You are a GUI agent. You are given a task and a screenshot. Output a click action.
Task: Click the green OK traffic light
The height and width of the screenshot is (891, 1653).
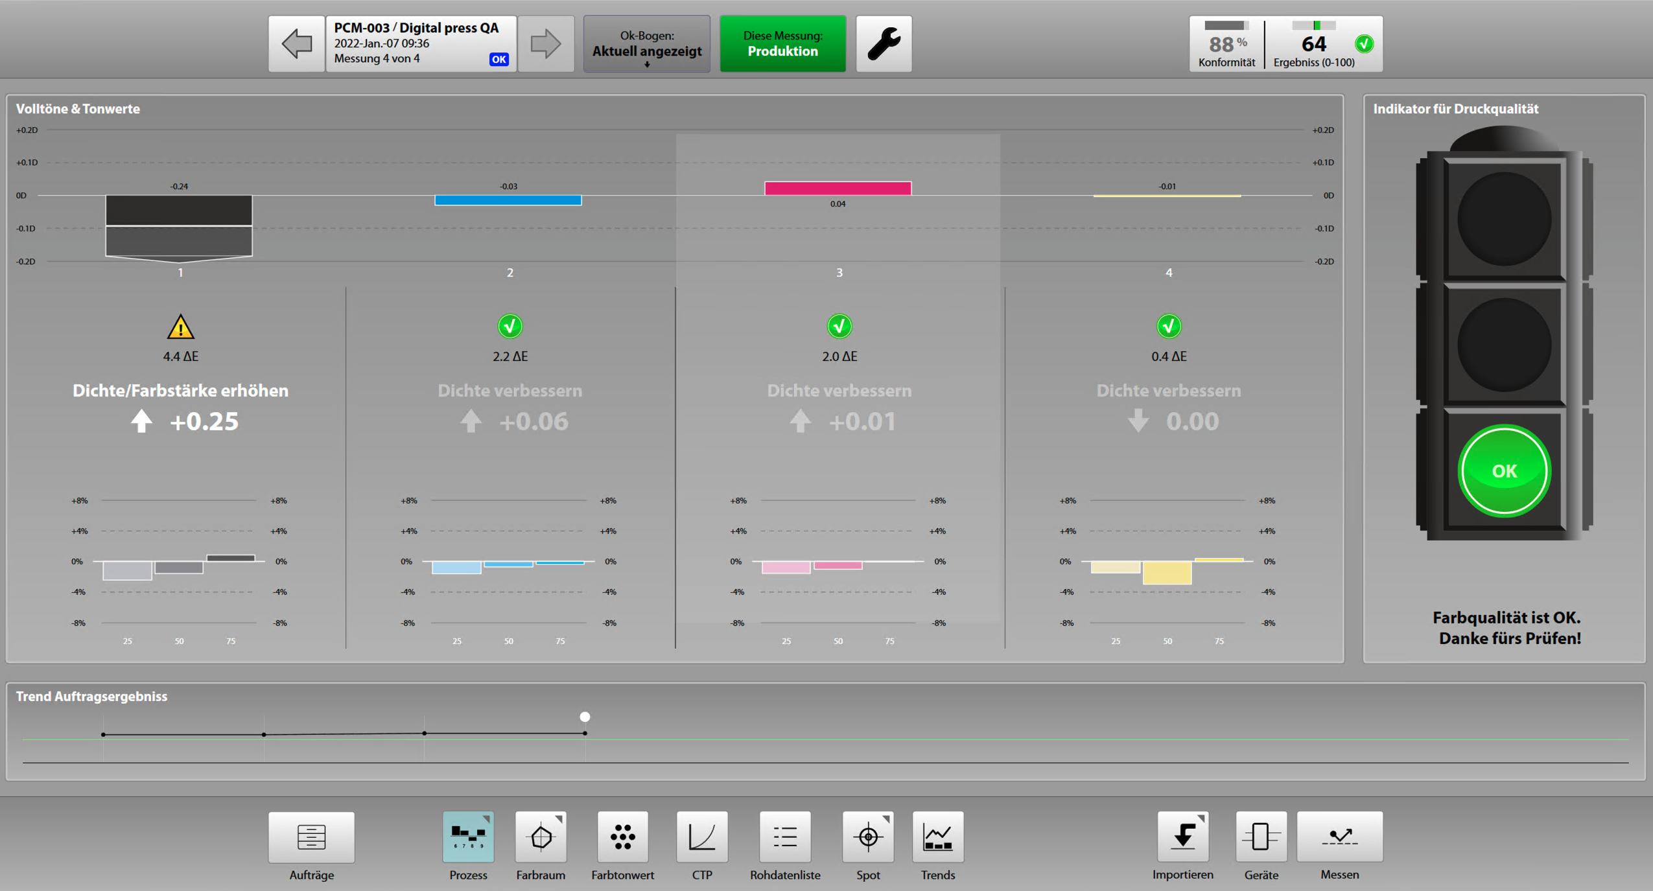point(1504,471)
